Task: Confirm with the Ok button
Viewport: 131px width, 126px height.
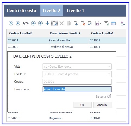Action: pos(82,105)
